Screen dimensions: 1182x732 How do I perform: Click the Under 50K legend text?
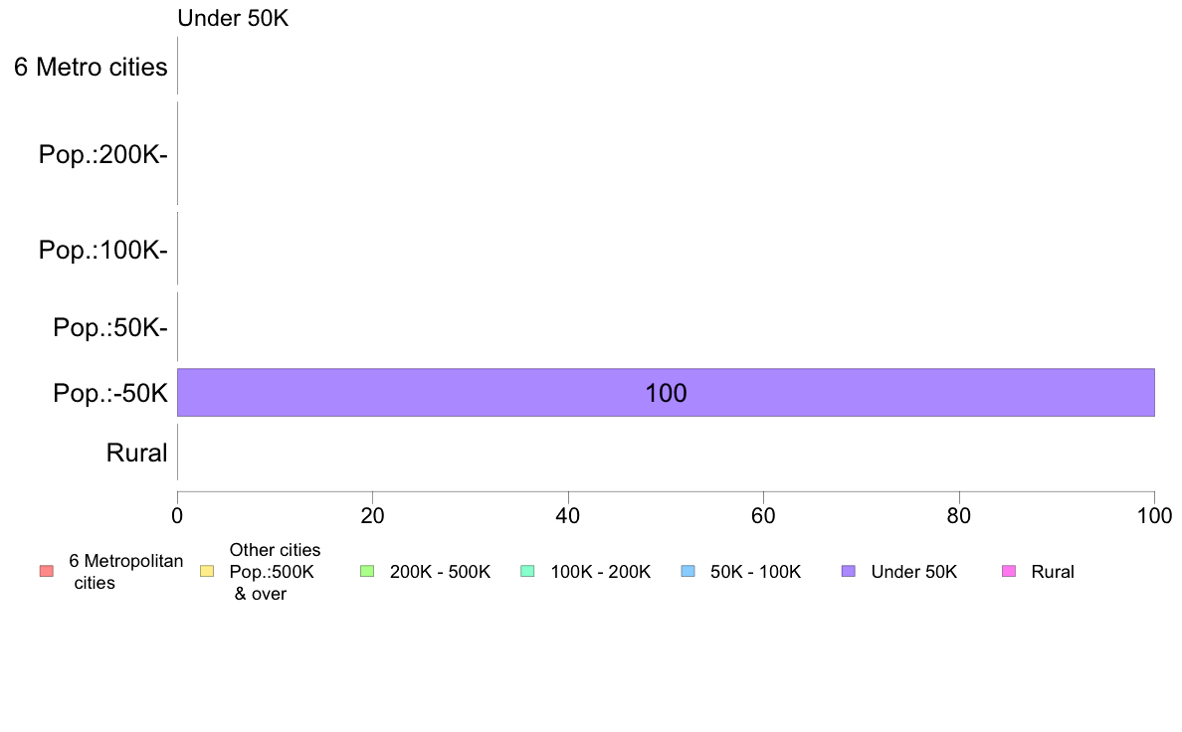pos(913,572)
